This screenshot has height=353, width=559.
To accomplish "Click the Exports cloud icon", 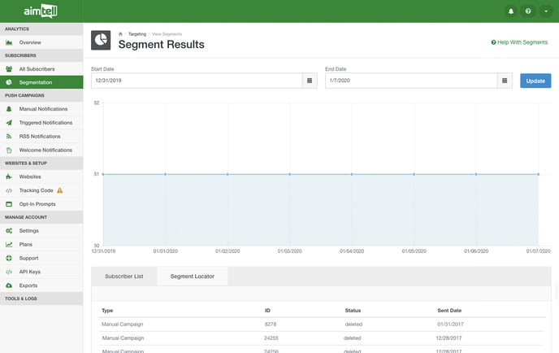I will 9,285.
